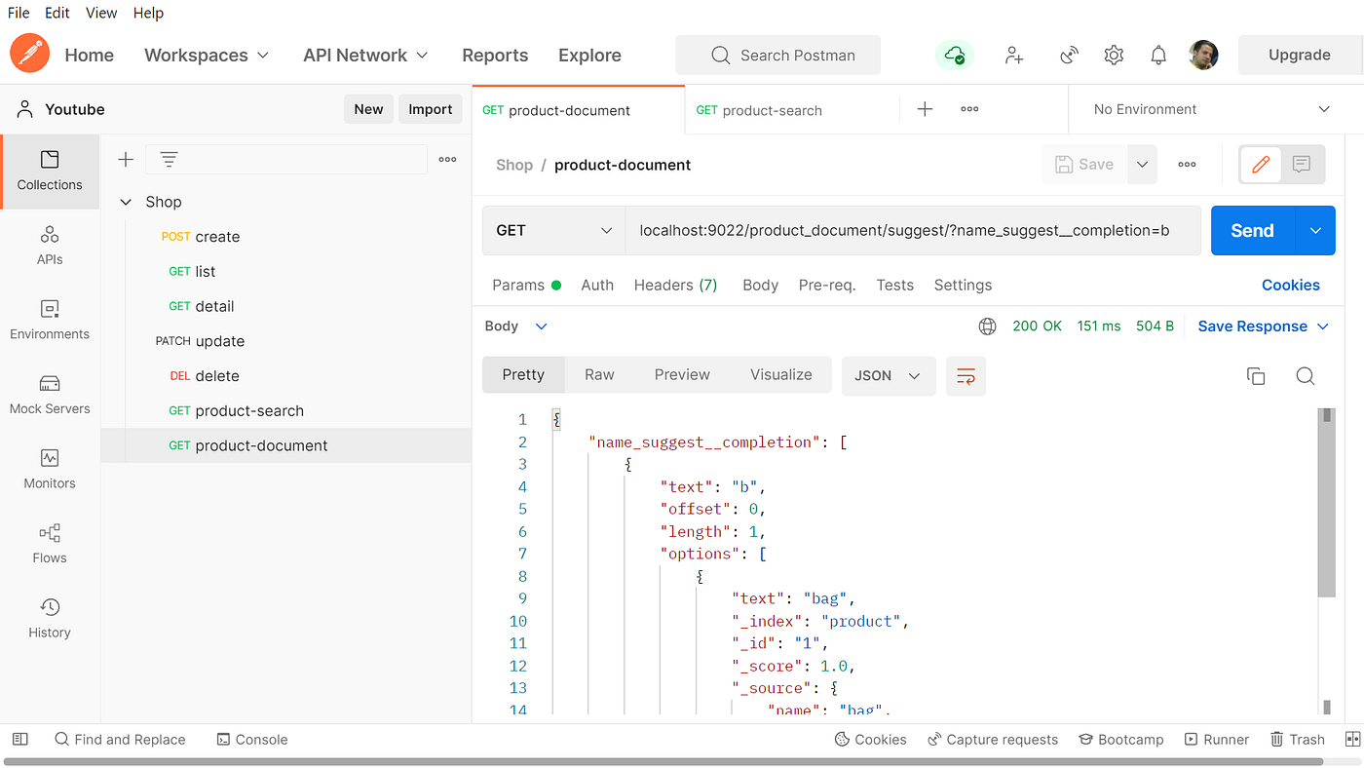Open the Headers tab

(x=675, y=286)
